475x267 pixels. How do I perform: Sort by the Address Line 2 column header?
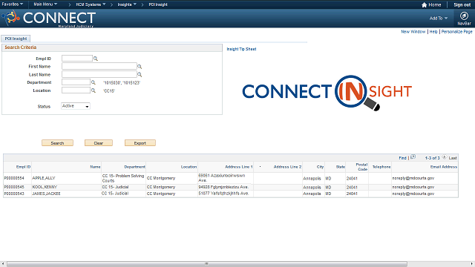pos(287,167)
